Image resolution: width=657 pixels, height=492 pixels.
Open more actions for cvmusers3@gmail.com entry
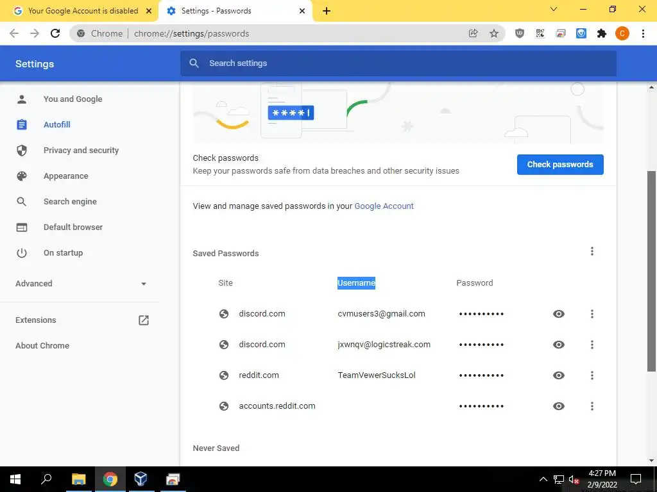click(592, 314)
